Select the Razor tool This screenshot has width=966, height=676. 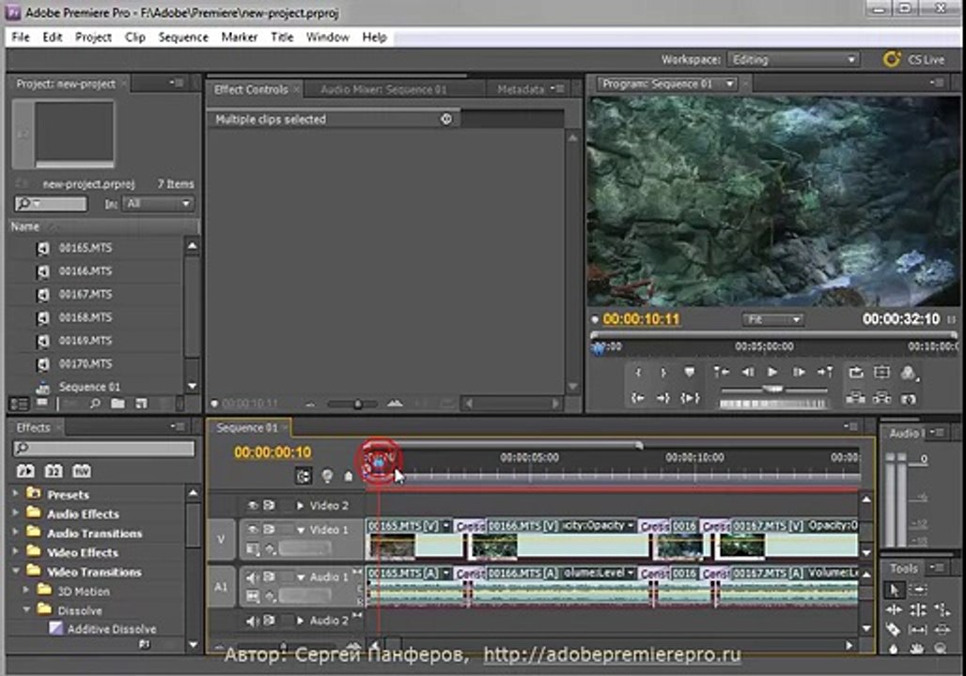[x=894, y=630]
